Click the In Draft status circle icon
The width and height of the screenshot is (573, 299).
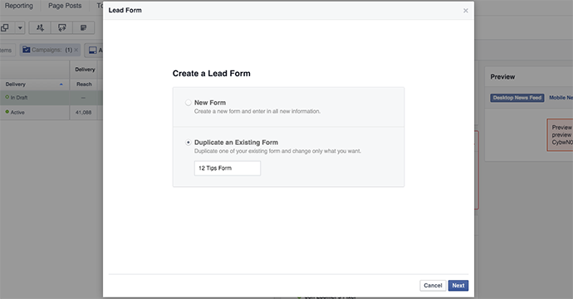7,97
